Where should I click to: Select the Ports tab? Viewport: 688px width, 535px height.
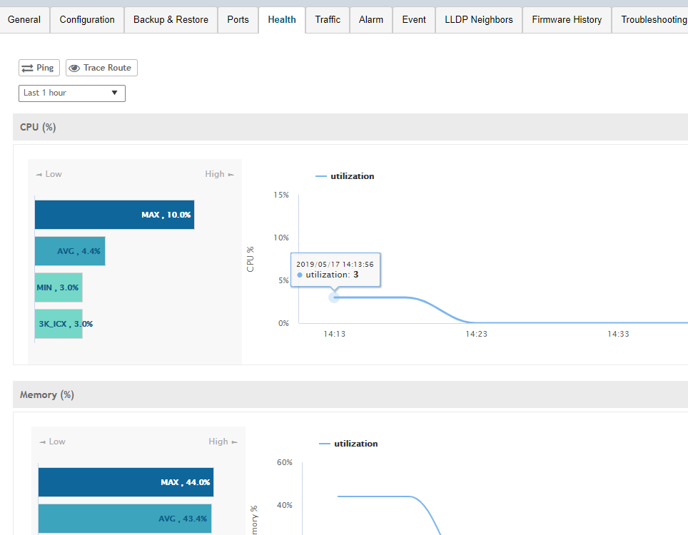click(238, 19)
